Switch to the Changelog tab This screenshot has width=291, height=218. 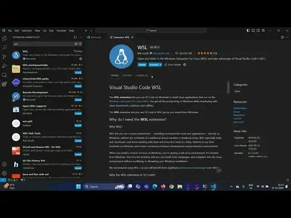[141, 75]
